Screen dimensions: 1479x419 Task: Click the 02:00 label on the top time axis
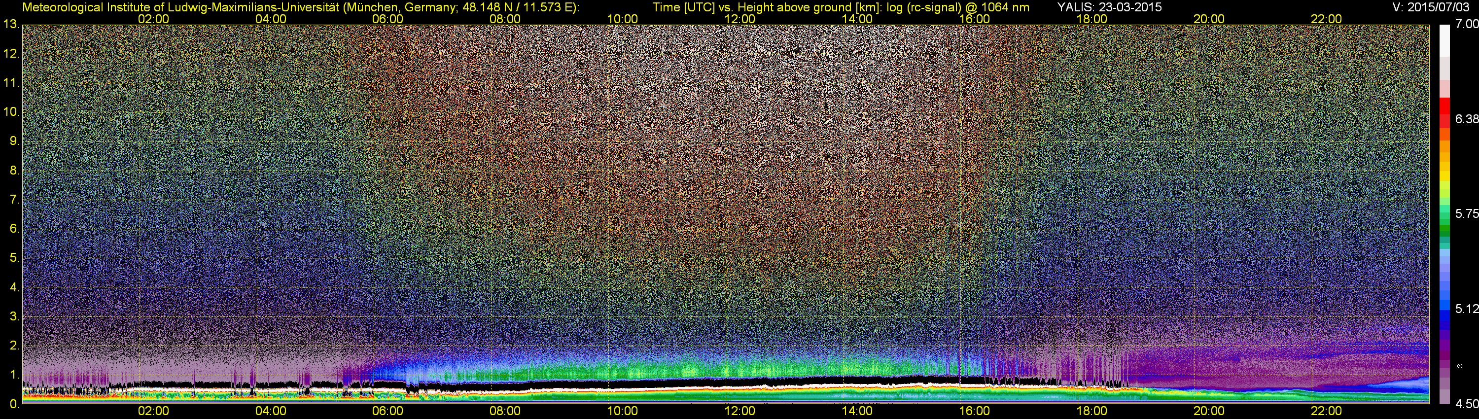pyautogui.click(x=153, y=19)
